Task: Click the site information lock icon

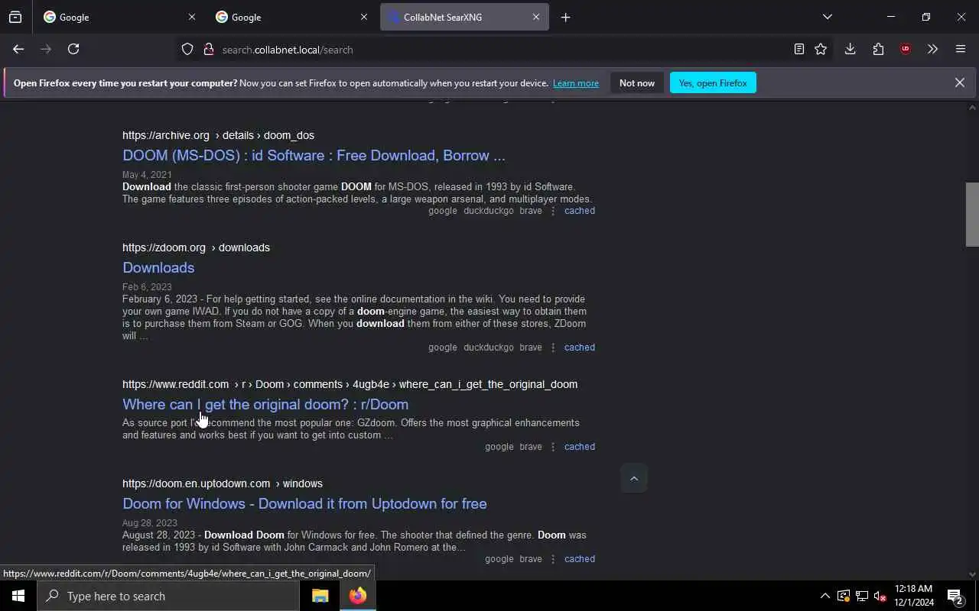Action: 208,49
